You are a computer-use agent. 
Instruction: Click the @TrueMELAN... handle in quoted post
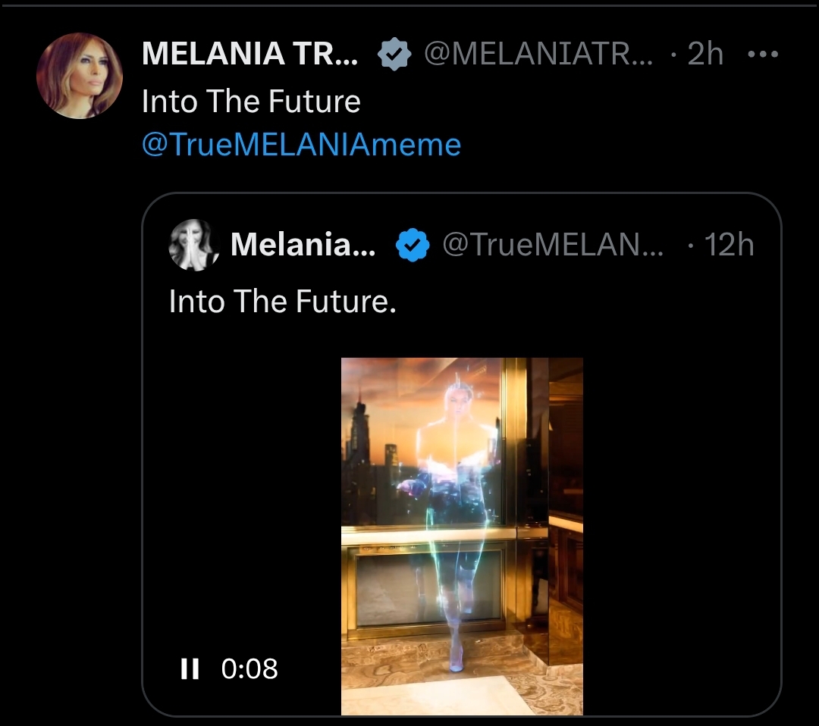tap(552, 244)
